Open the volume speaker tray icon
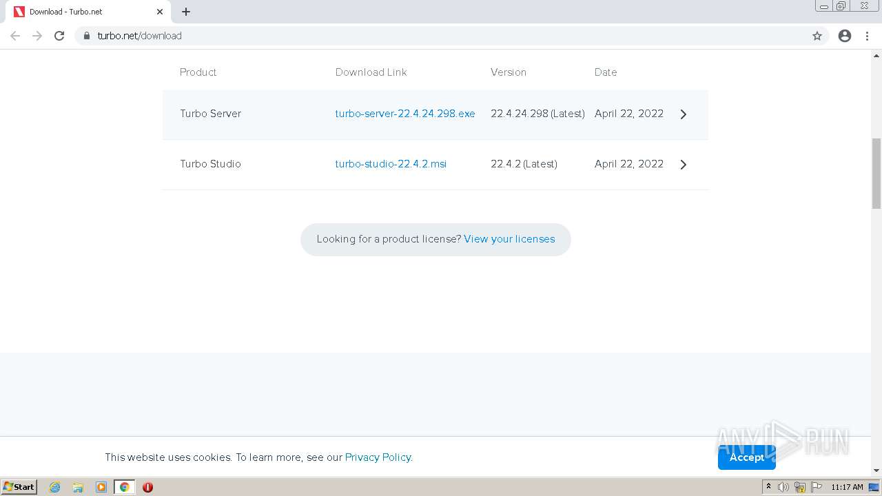 [x=783, y=487]
